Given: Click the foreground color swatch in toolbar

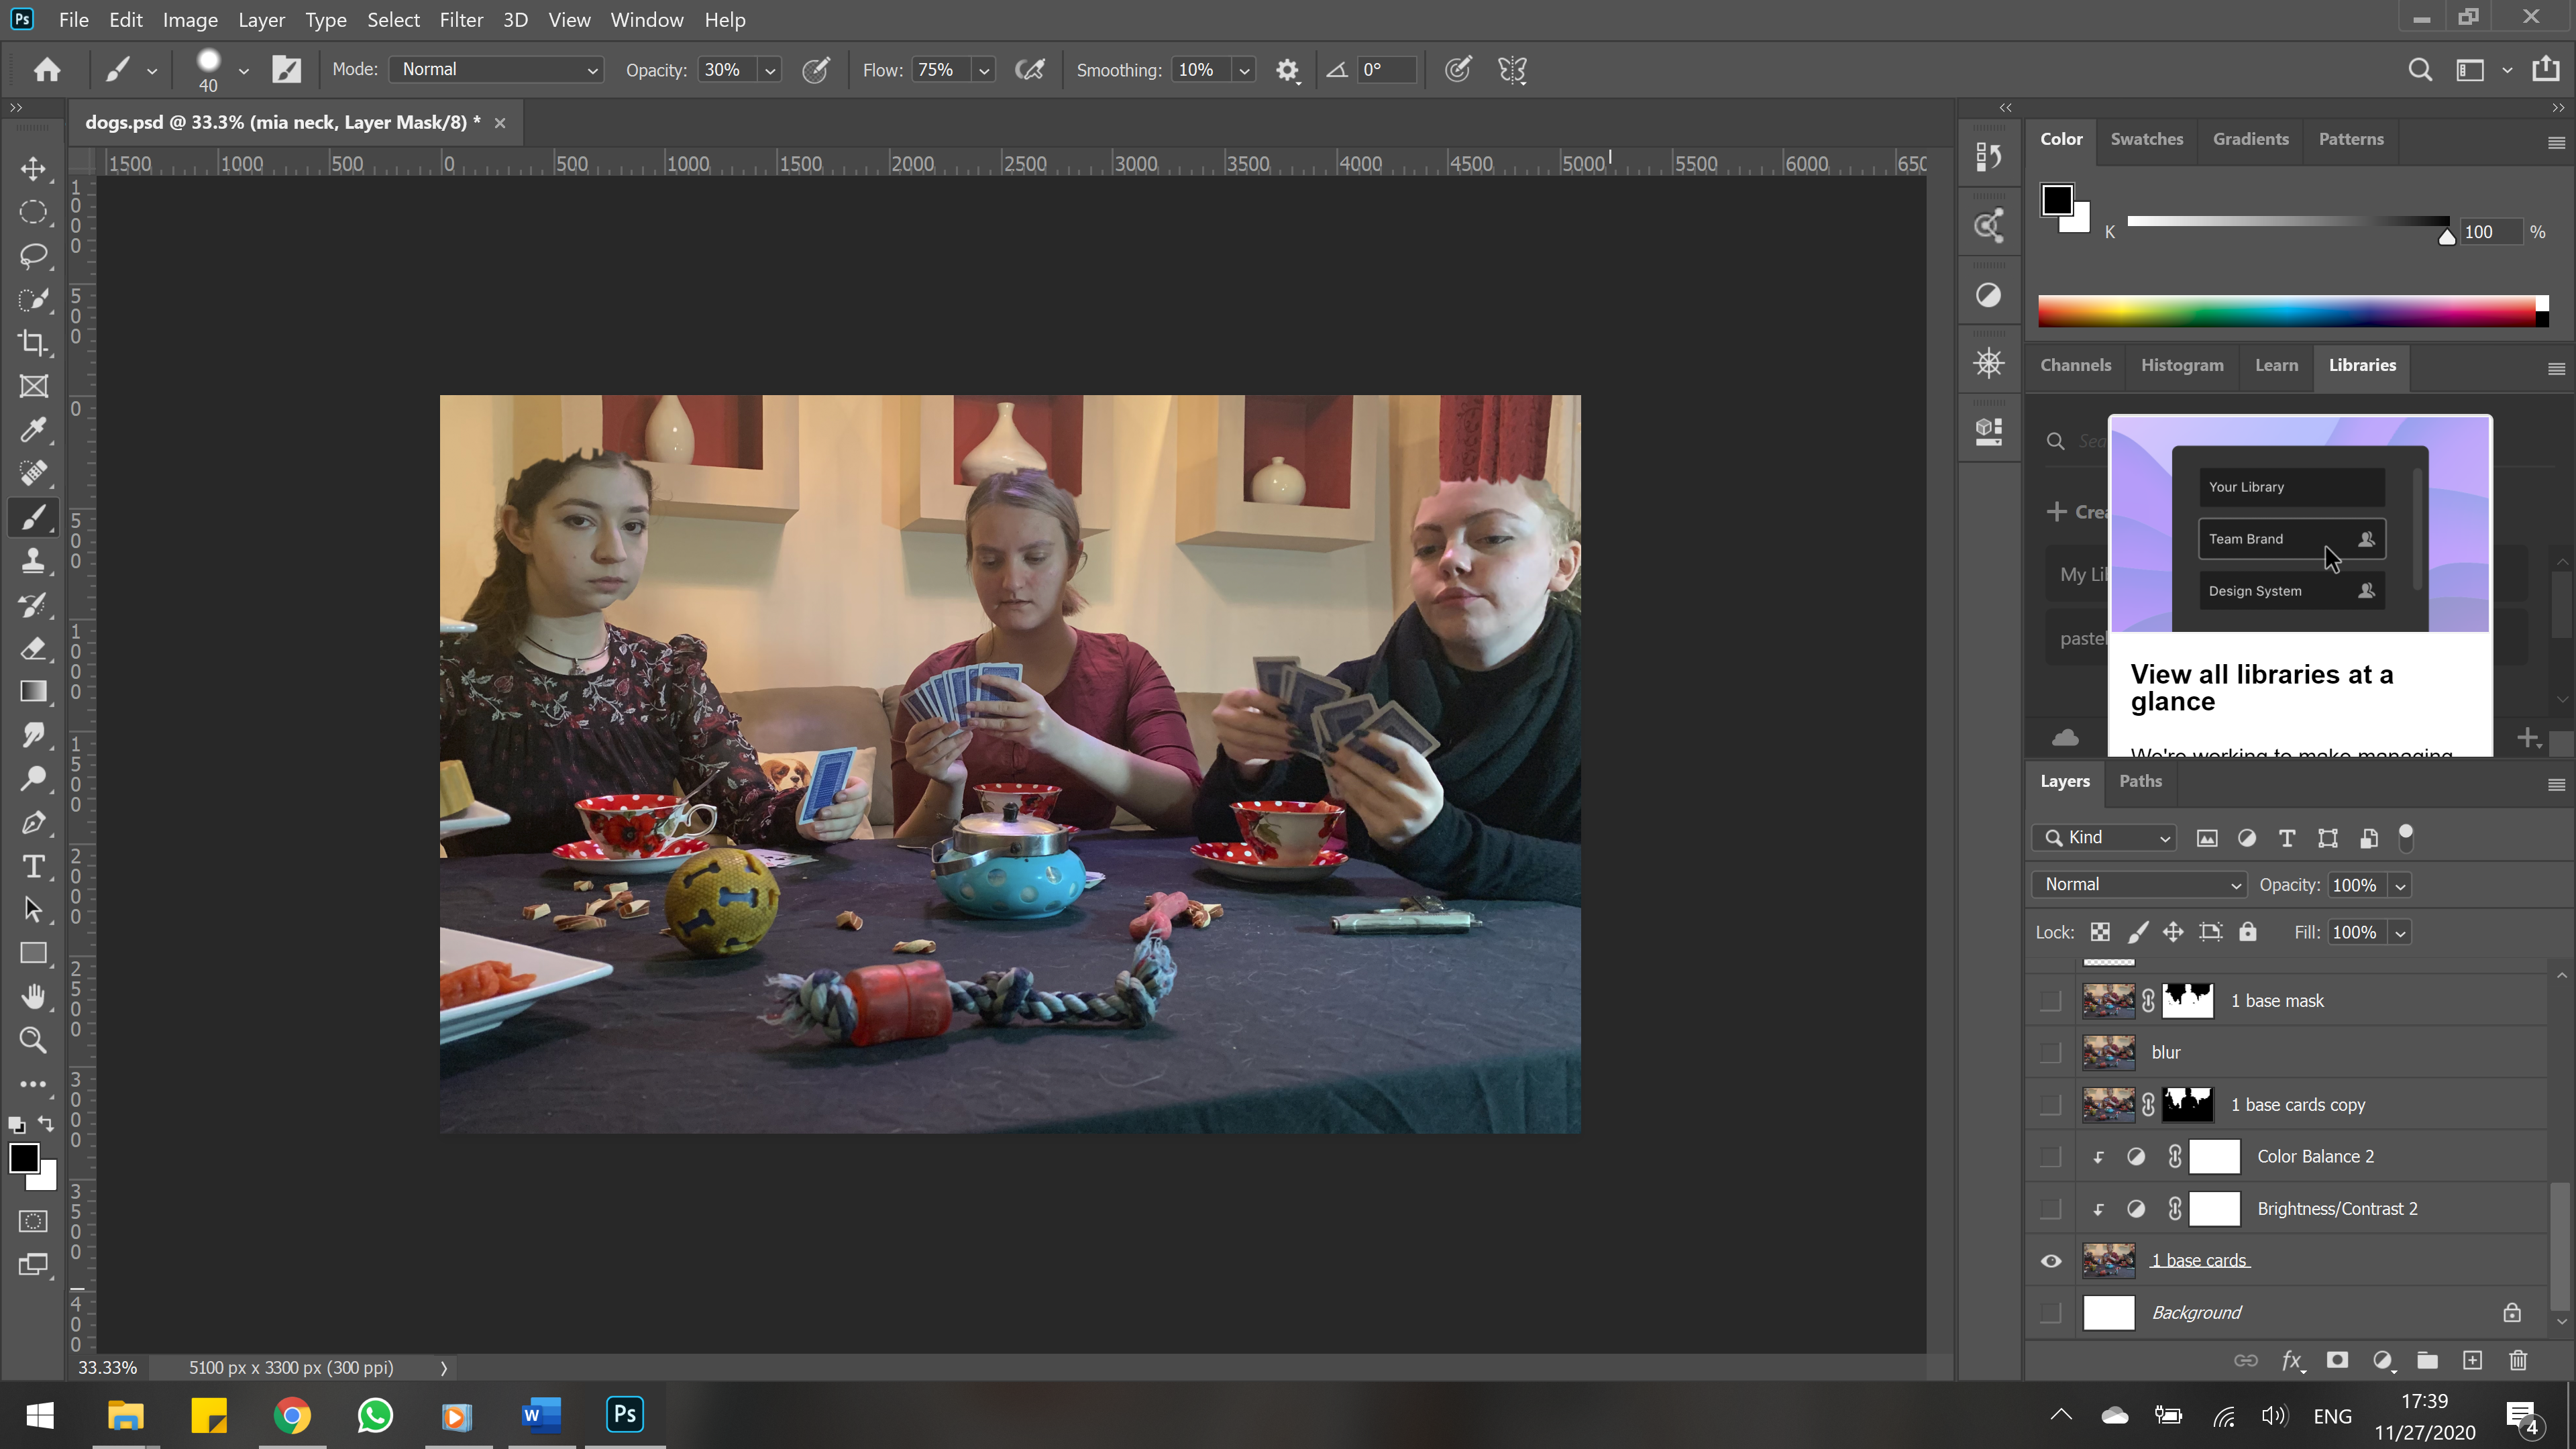Looking at the screenshot, I should point(23,1158).
